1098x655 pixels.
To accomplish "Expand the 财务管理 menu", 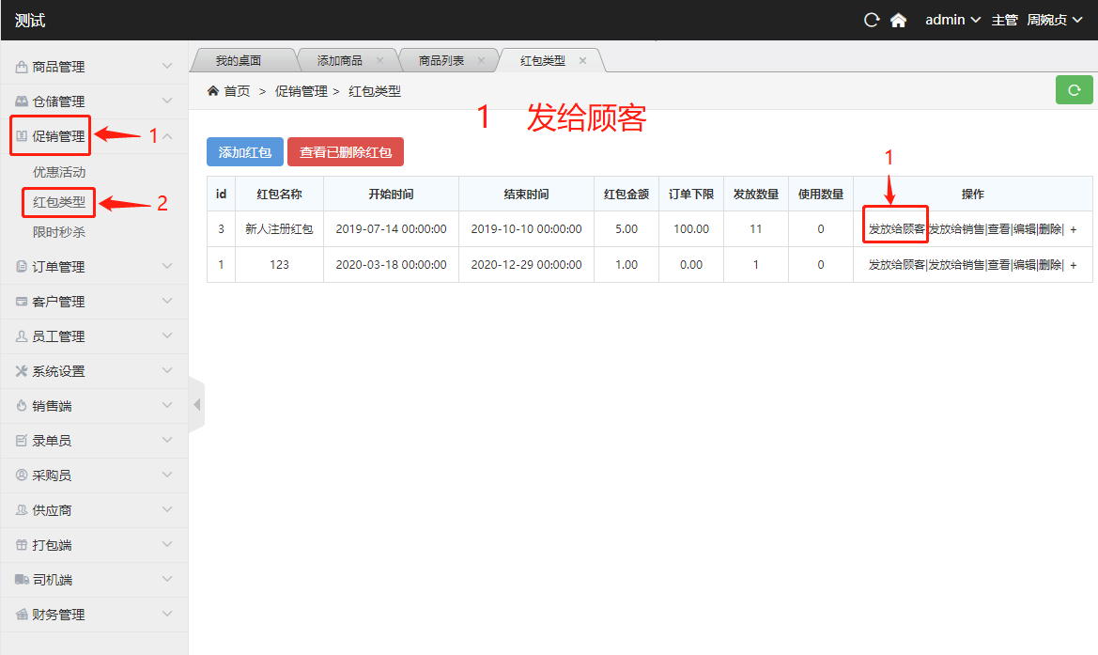I will 94,615.
